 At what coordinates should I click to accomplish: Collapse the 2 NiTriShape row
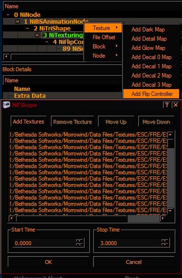27,29
